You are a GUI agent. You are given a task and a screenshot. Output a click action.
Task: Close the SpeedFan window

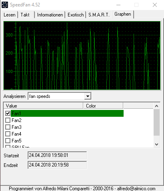tap(155, 5)
